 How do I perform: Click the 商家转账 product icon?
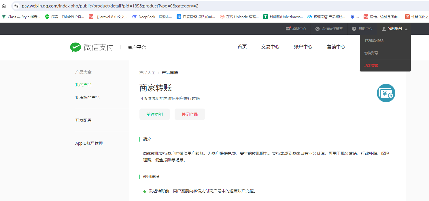(x=386, y=93)
